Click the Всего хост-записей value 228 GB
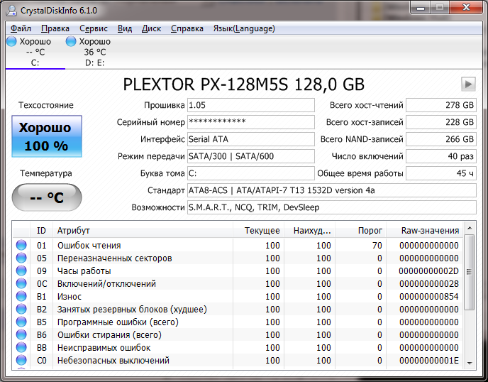This screenshot has width=488, height=382. point(441,122)
